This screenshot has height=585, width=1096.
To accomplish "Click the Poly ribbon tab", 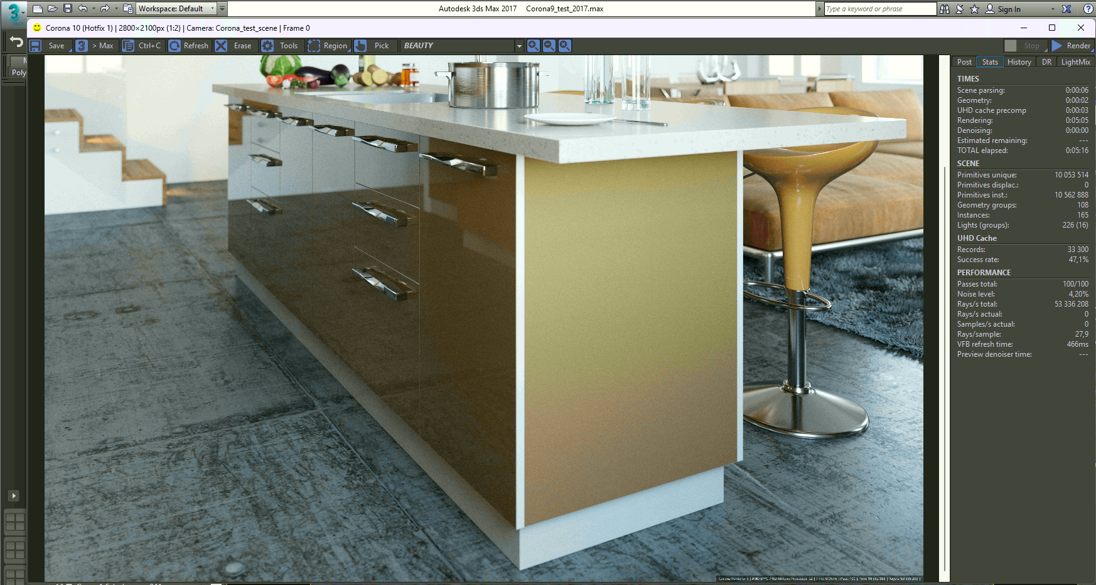I will (19, 73).
